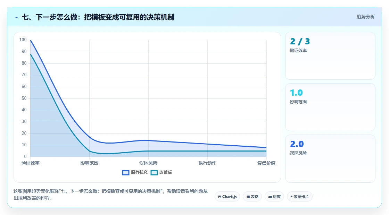Click the Chart.js tag icon
Screen dimensions: 389x215
click(x=220, y=197)
